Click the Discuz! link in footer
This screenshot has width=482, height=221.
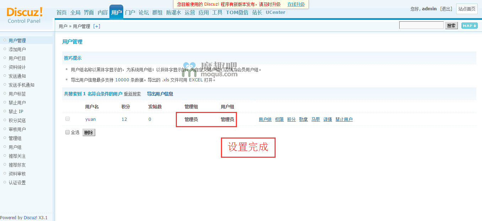[30, 218]
